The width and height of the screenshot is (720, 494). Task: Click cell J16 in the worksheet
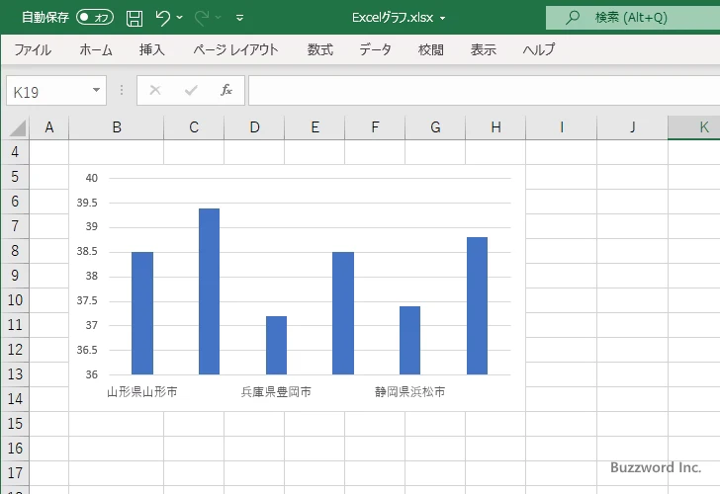tap(632, 449)
